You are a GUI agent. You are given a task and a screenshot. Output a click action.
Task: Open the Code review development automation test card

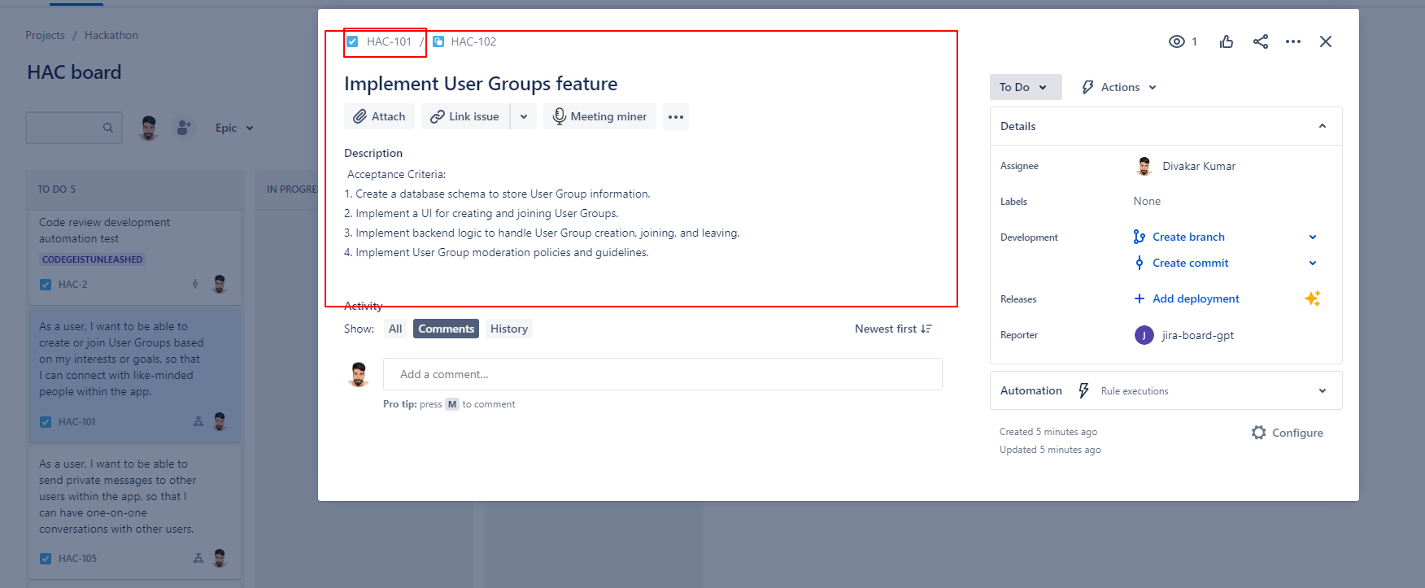[135, 258]
